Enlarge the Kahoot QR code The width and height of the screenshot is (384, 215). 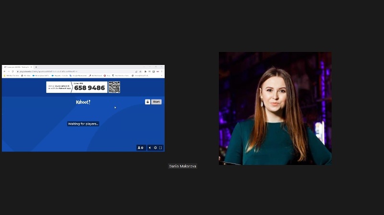[114, 87]
